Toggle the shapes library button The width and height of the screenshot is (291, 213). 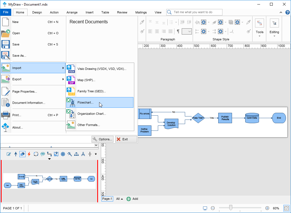(22, 154)
